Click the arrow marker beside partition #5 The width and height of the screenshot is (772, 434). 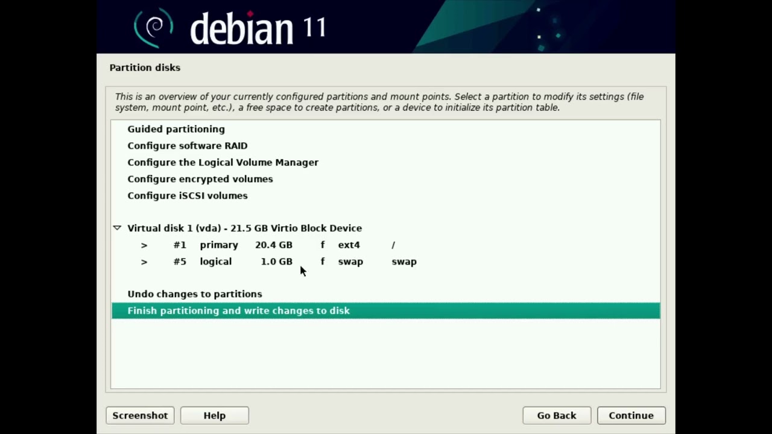(x=144, y=262)
